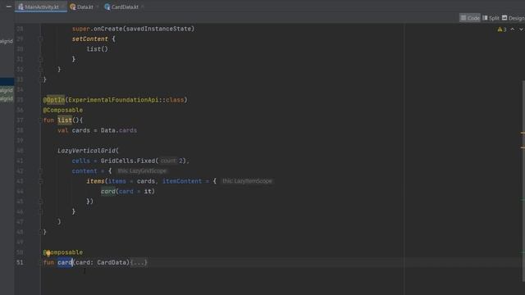Select the Design editor view mode
525x295 pixels.
pos(513,18)
